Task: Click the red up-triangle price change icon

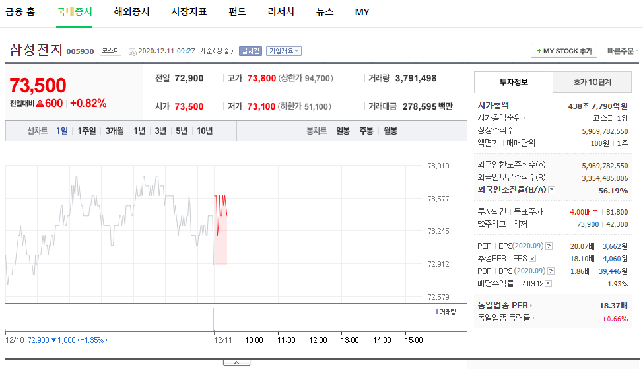Action: click(x=40, y=103)
